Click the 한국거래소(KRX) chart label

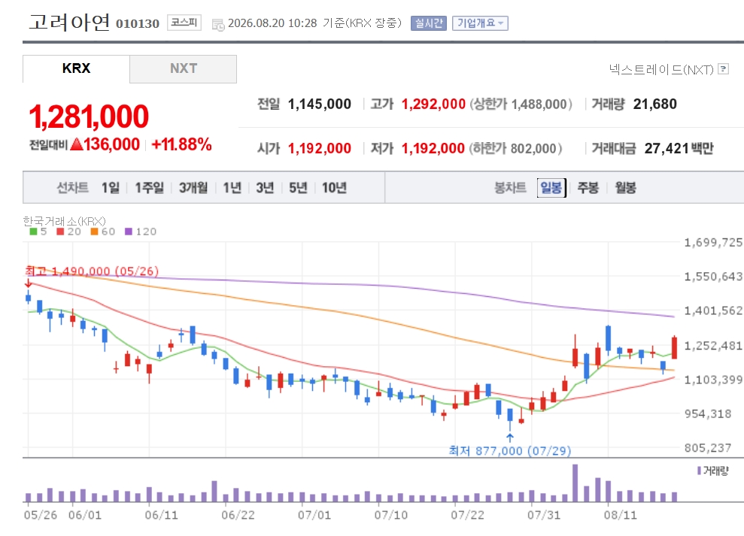(64, 221)
